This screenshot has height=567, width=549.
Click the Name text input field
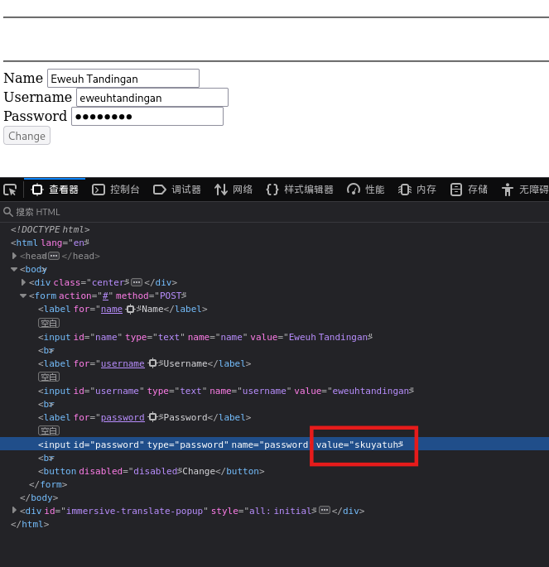[x=123, y=78]
